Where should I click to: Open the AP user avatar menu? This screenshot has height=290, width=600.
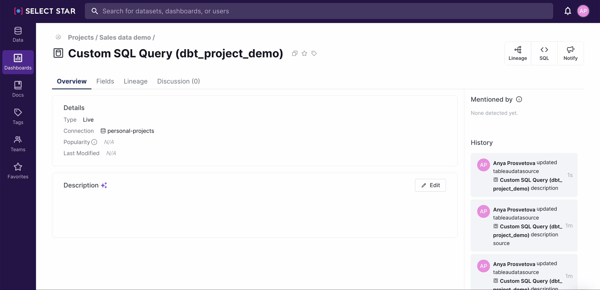pos(583,11)
